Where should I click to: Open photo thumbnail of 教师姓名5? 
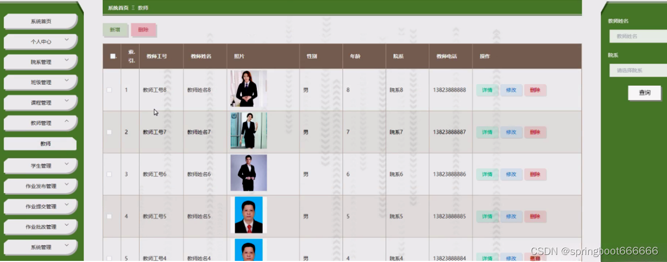pyautogui.click(x=248, y=215)
